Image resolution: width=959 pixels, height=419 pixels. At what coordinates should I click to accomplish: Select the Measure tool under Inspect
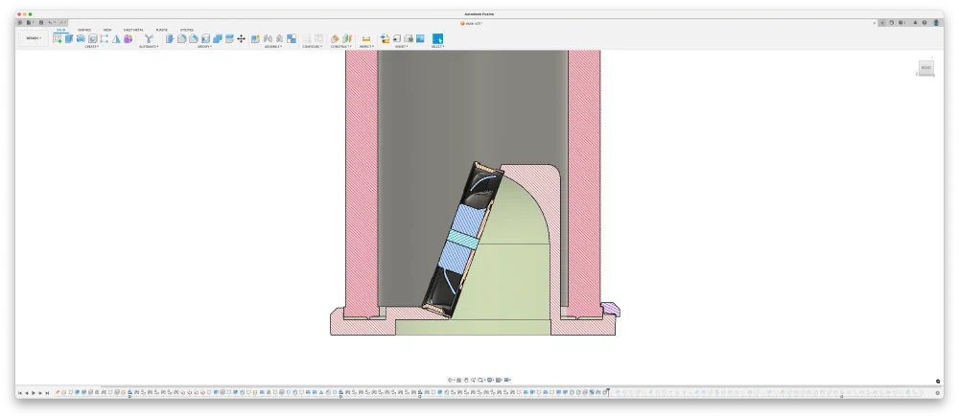[366, 38]
